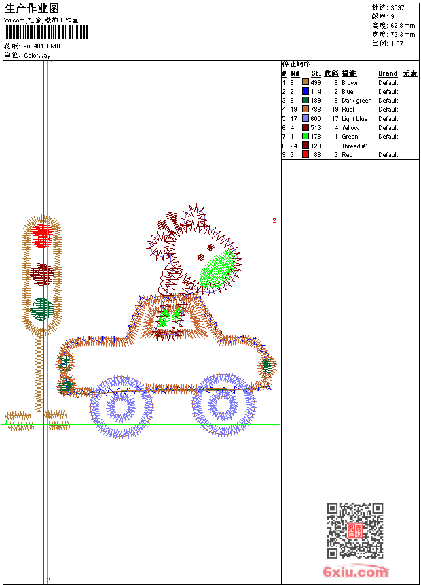
Task: Click the '代码' code column header
Action: [x=331, y=73]
